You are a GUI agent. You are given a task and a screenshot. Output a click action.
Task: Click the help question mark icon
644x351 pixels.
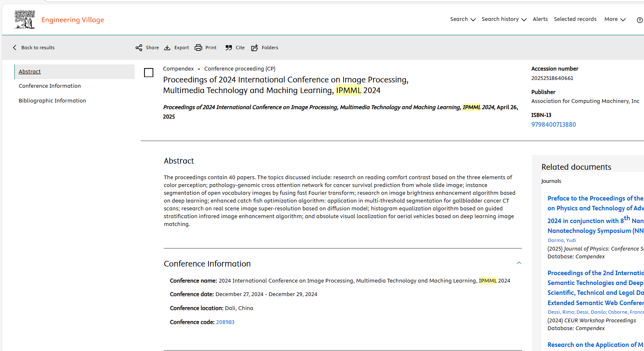(x=639, y=20)
